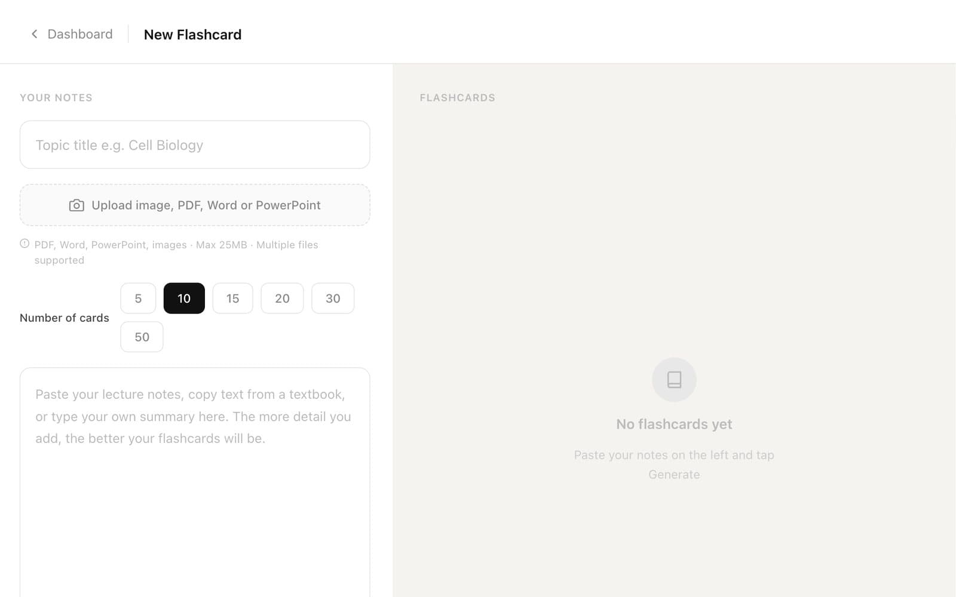Click the No flashcards yet message
The image size is (956, 597).
674,424
